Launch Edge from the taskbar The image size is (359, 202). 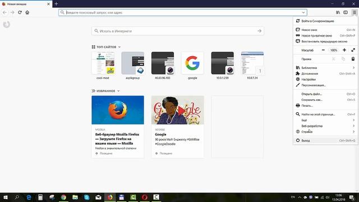point(29,197)
